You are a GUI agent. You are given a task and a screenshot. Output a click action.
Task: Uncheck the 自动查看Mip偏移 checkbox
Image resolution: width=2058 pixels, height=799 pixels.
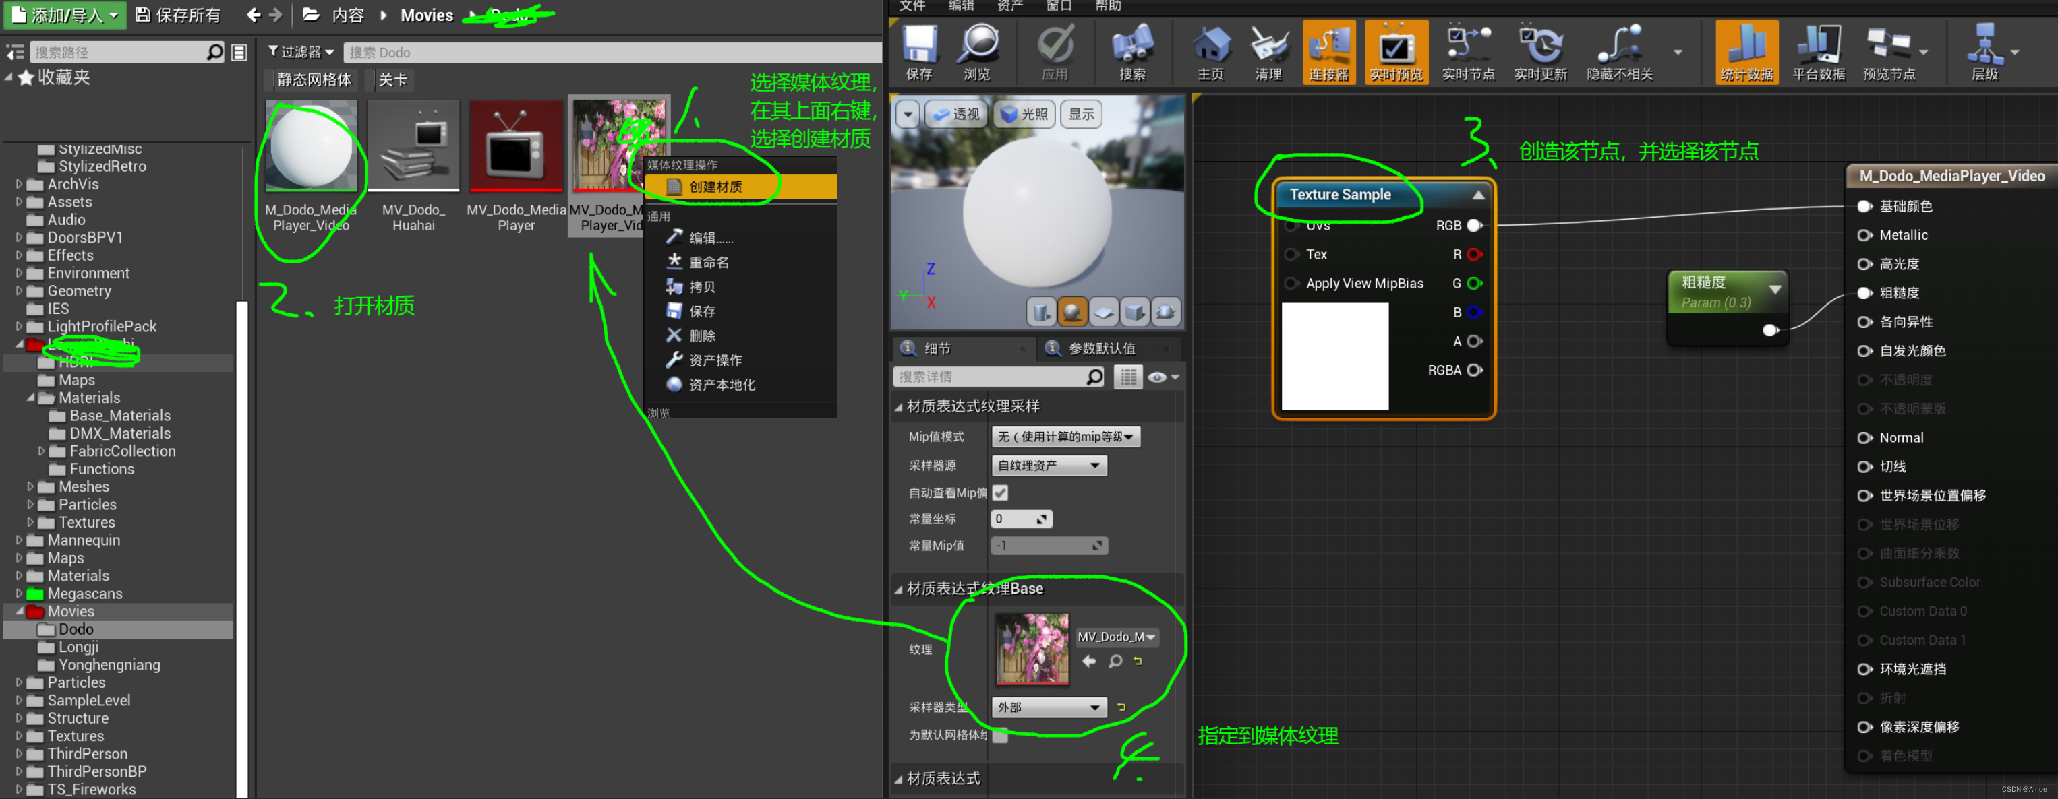coord(1000,492)
